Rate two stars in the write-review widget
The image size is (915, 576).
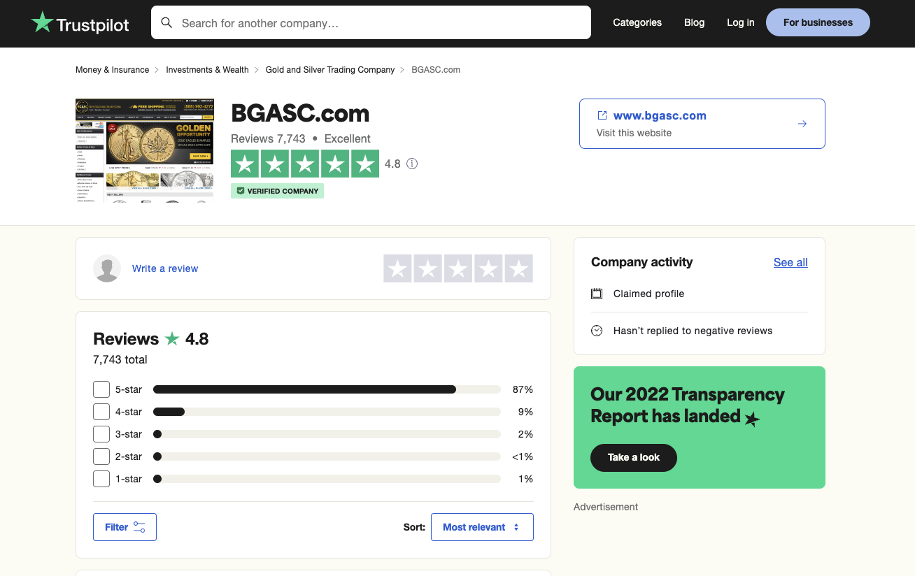[427, 268]
